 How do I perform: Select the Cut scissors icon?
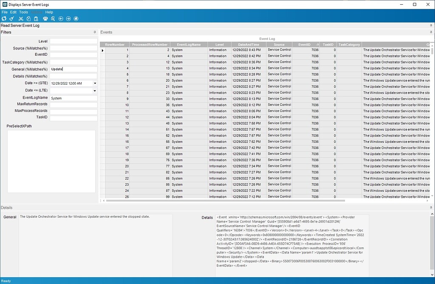click(21, 19)
